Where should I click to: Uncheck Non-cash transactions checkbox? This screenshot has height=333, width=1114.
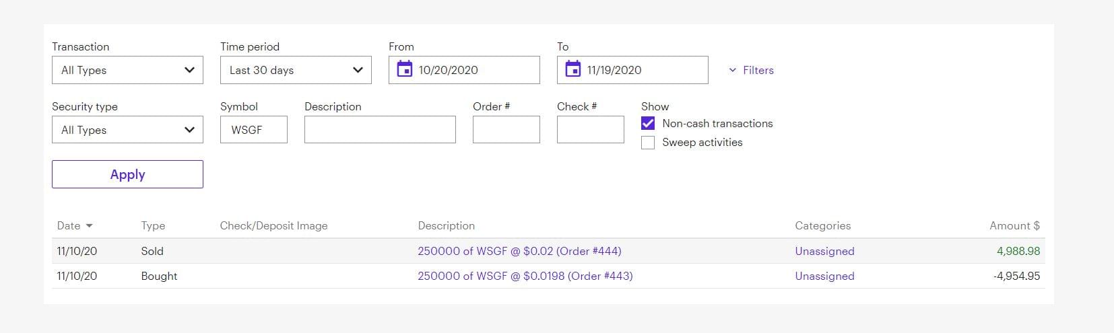[x=648, y=124]
